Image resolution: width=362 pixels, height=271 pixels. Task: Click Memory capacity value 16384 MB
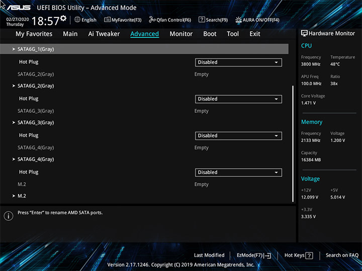311,160
